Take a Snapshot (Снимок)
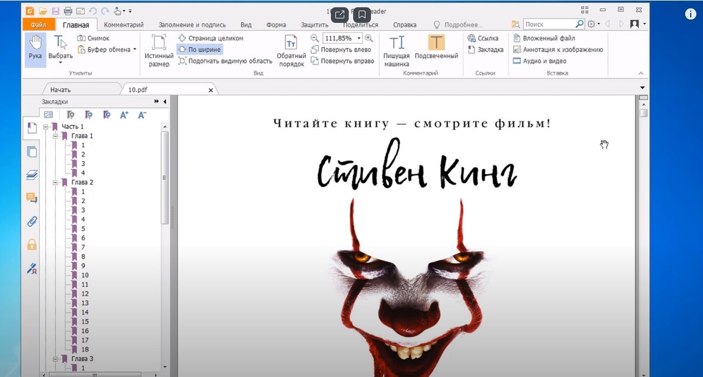 point(93,38)
